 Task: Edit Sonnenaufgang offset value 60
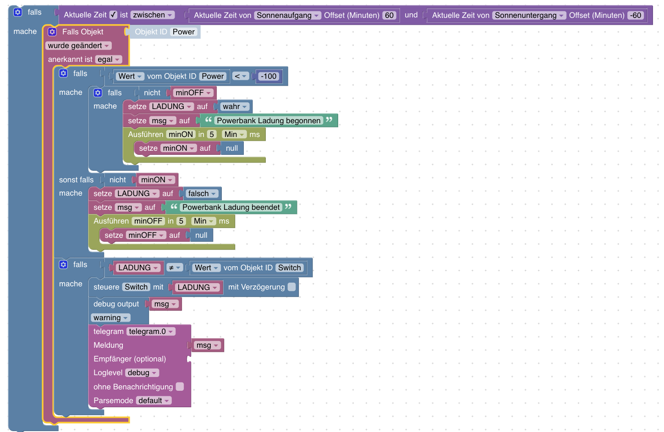click(x=390, y=15)
